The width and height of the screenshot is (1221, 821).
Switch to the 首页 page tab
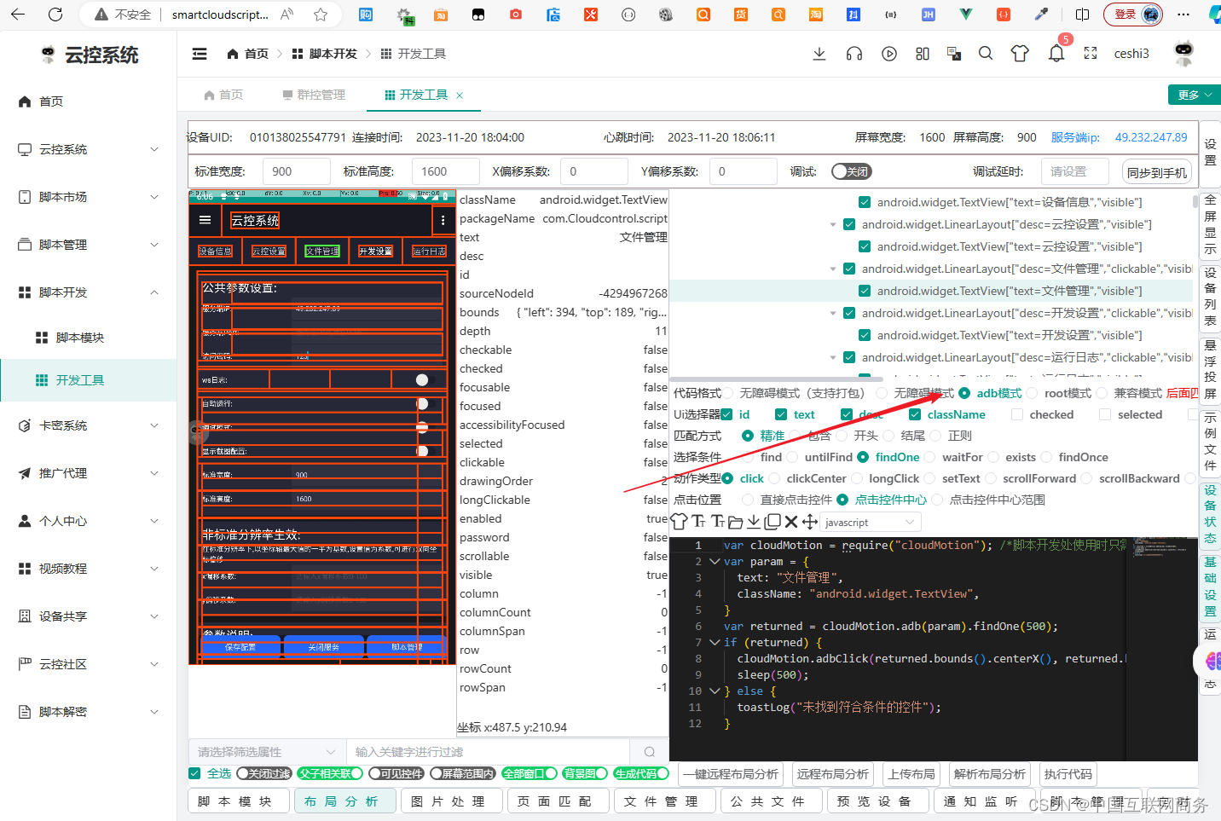pyautogui.click(x=223, y=95)
